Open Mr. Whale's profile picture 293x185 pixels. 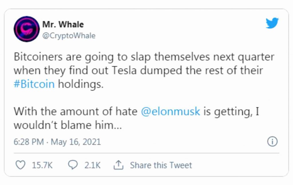[26, 29]
